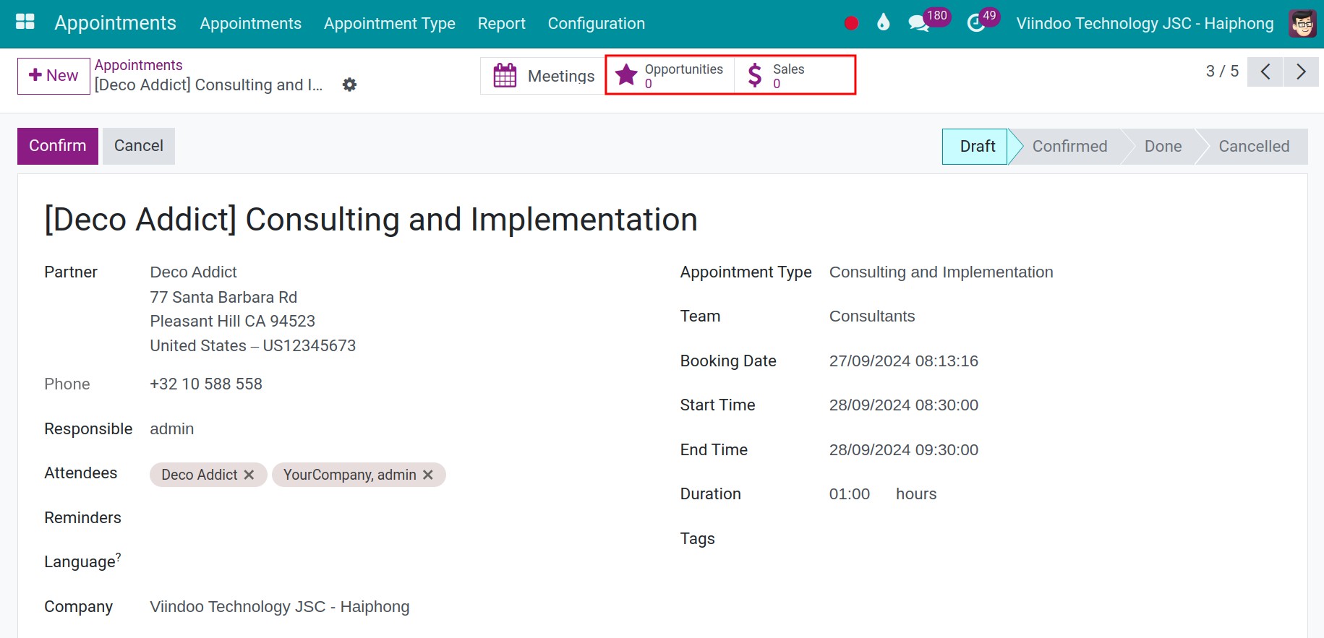
Task: Open the gear actions menu
Action: [x=349, y=85]
